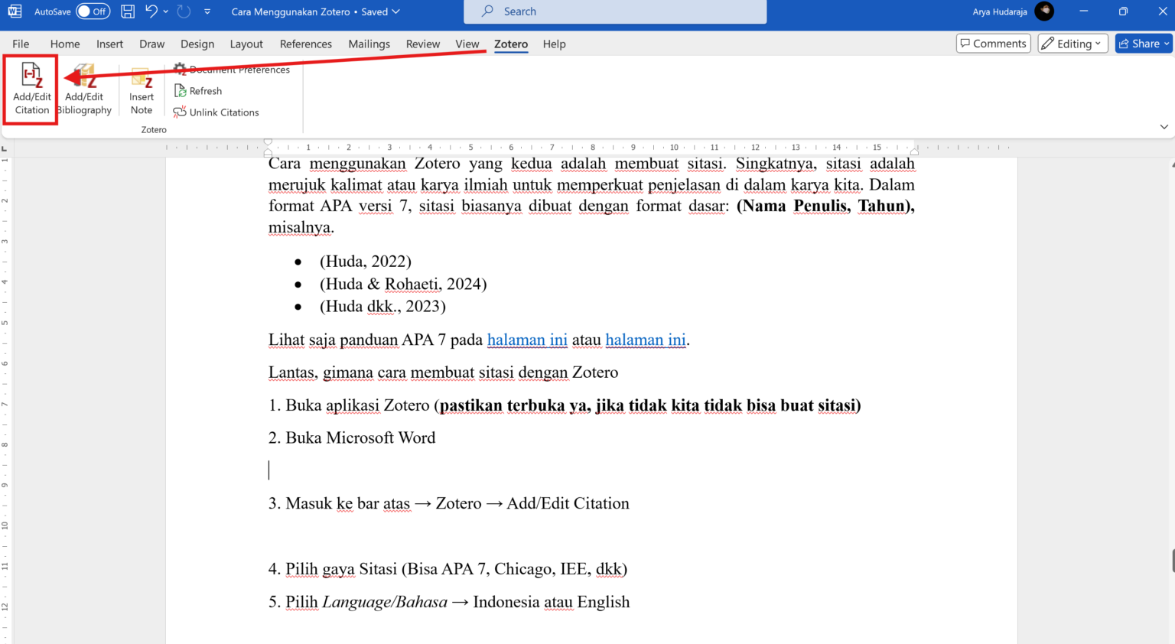The image size is (1175, 644).
Task: Refresh Zotero citations
Action: tap(198, 90)
